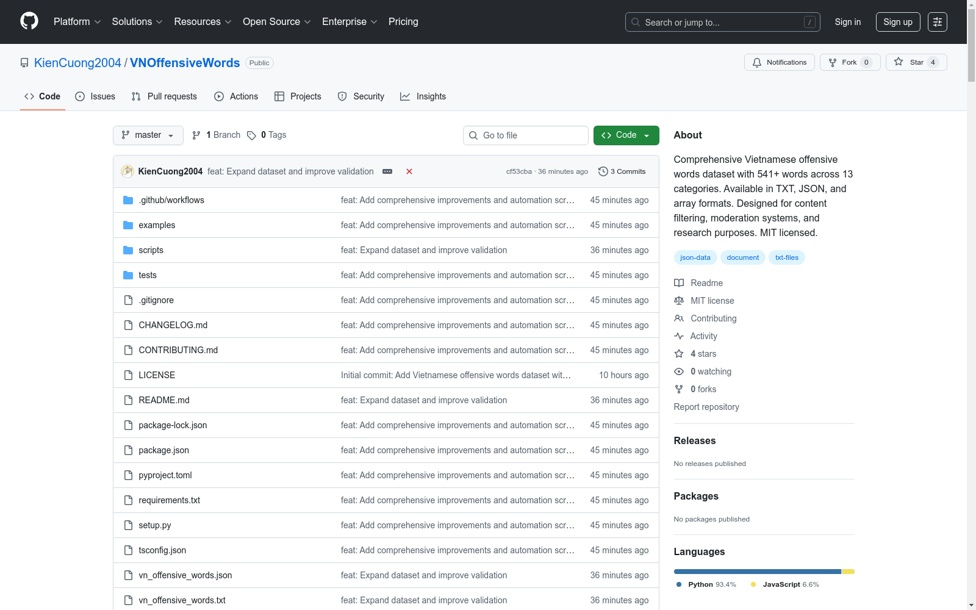Open the pyproject.toml file
976x610 pixels.
[x=165, y=475]
